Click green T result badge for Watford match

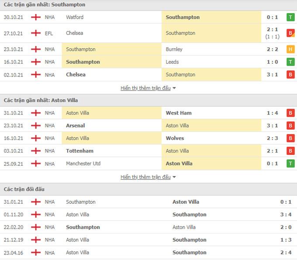(290, 17)
